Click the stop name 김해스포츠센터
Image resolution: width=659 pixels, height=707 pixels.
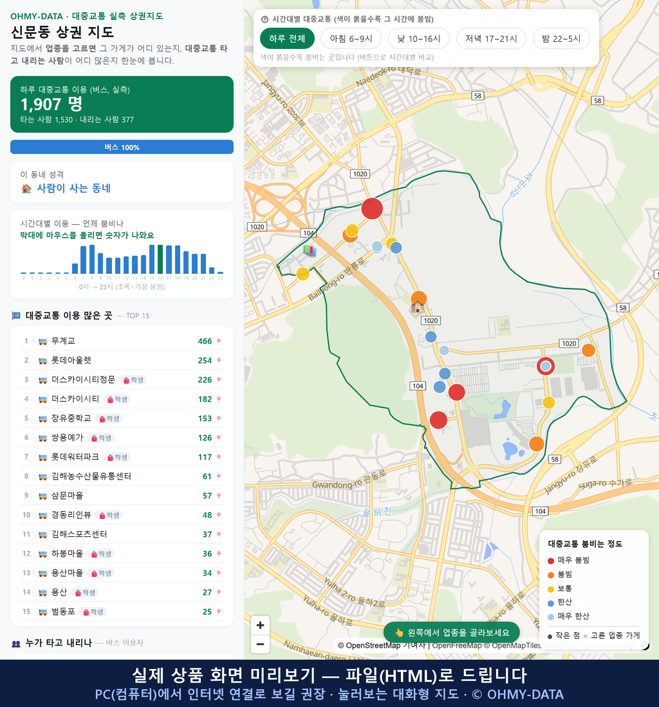(79, 534)
